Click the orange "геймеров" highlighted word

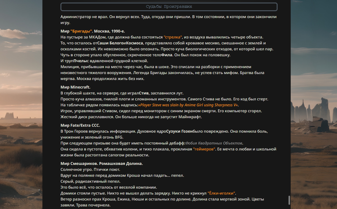(x=204, y=149)
